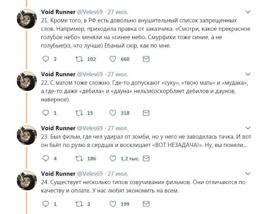Send tweet 21 via direct message
This screenshot has width=268, height=214.
[x=146, y=59]
